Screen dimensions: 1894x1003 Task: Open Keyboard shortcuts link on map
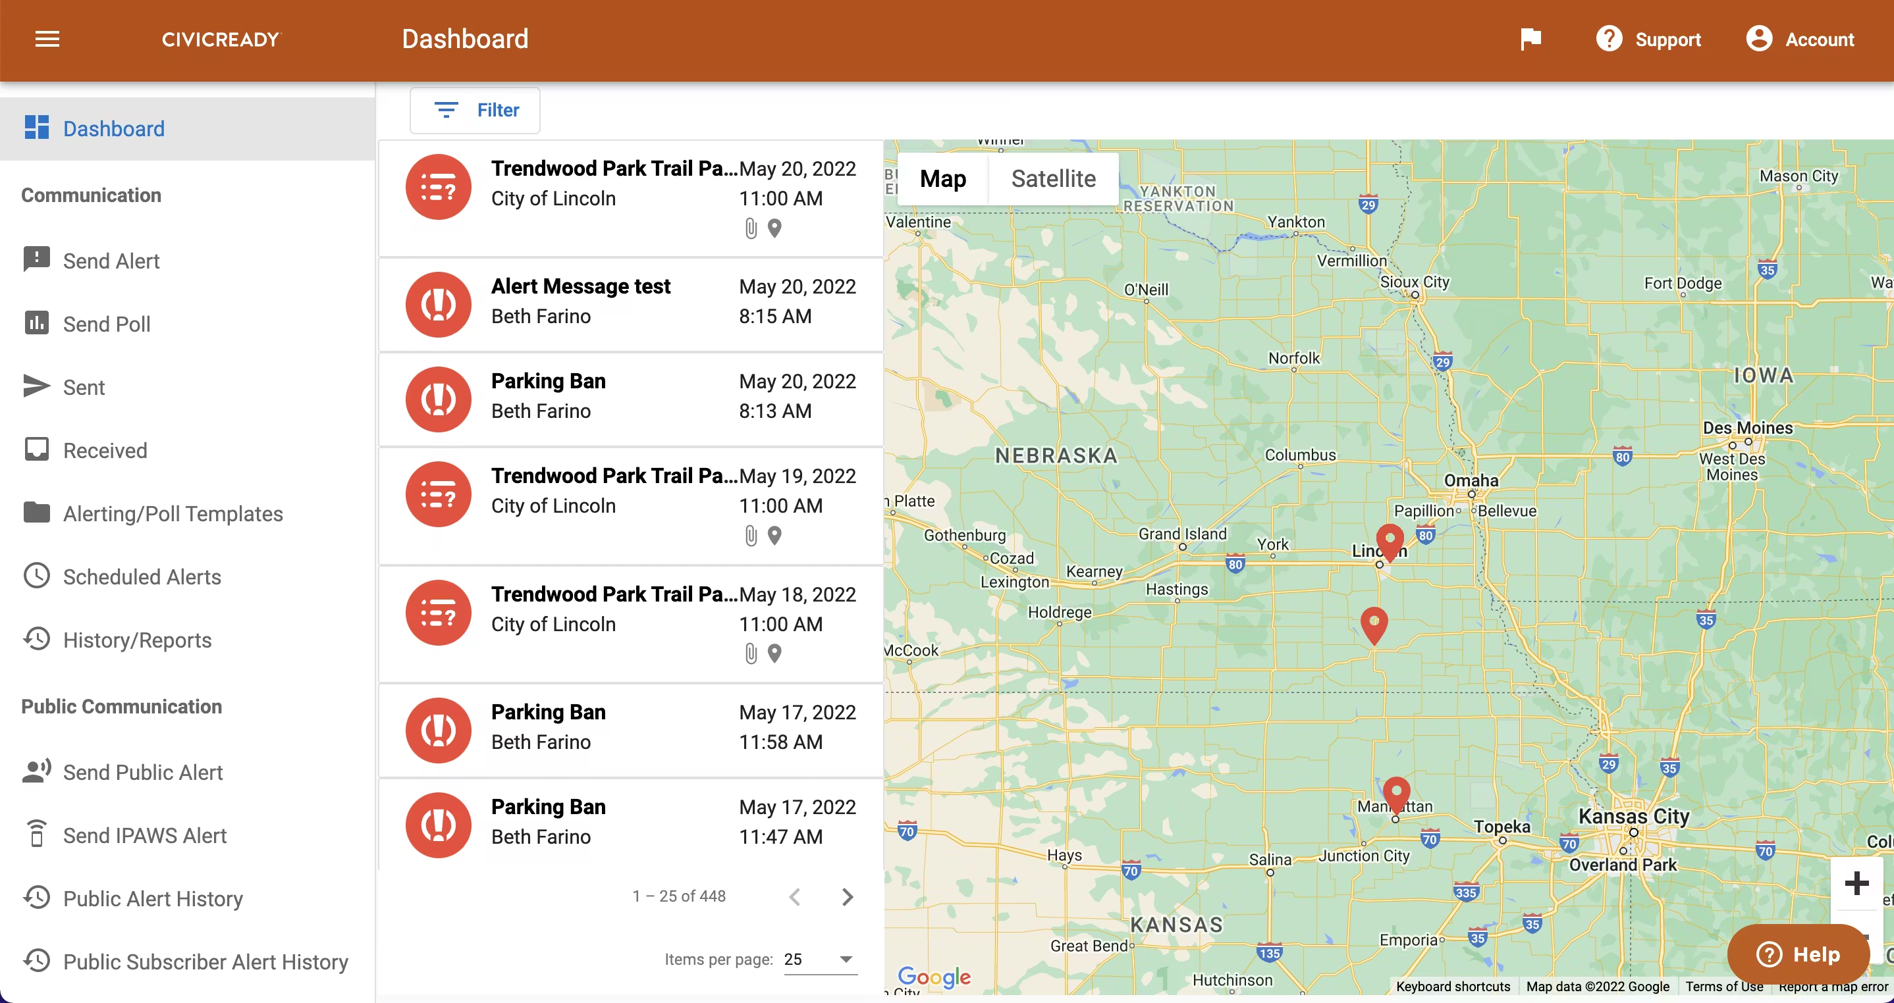[1452, 986]
